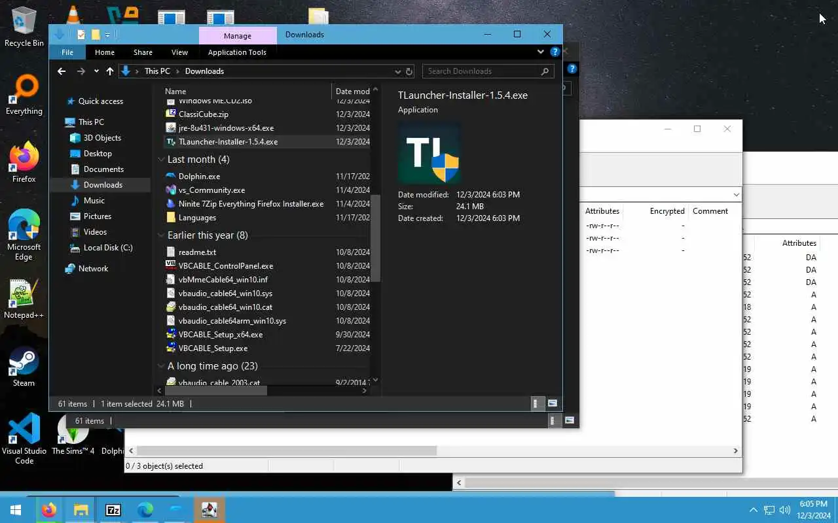The height and width of the screenshot is (523, 838).
Task: Collapse the Last month group
Action: (x=161, y=160)
